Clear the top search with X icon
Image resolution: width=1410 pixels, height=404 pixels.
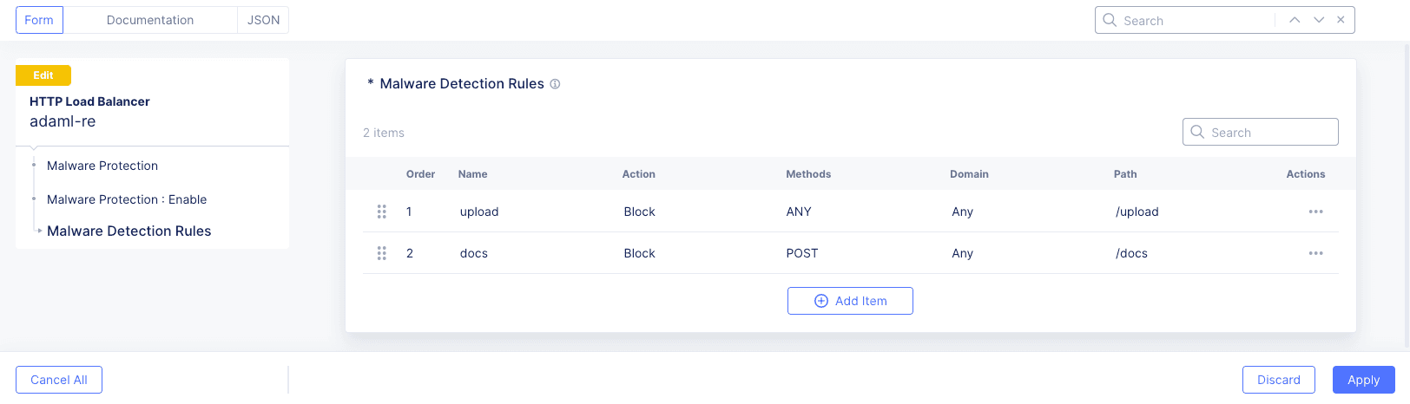(1341, 20)
